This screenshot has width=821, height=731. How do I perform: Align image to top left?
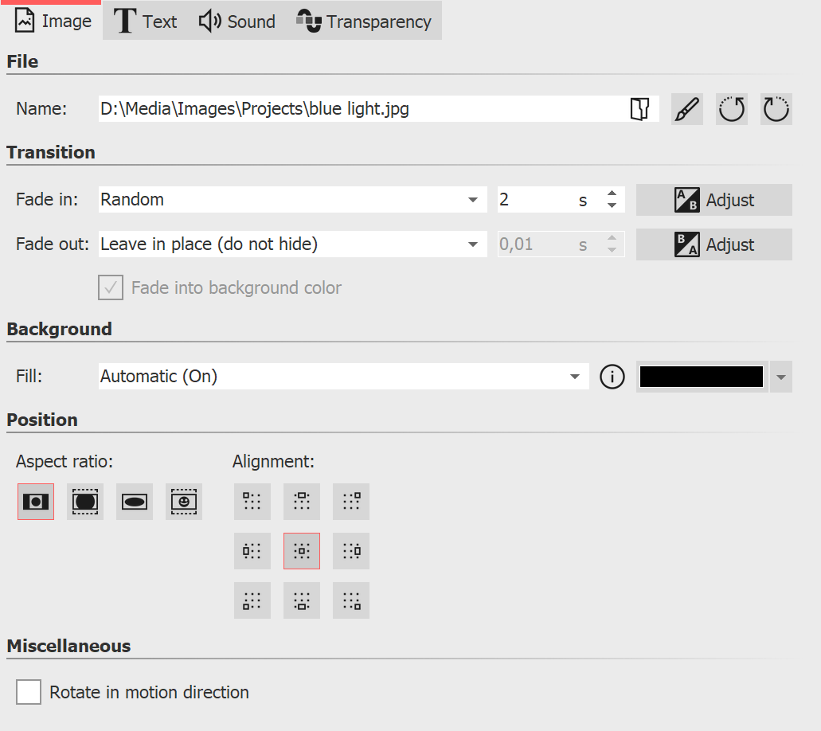pos(252,502)
